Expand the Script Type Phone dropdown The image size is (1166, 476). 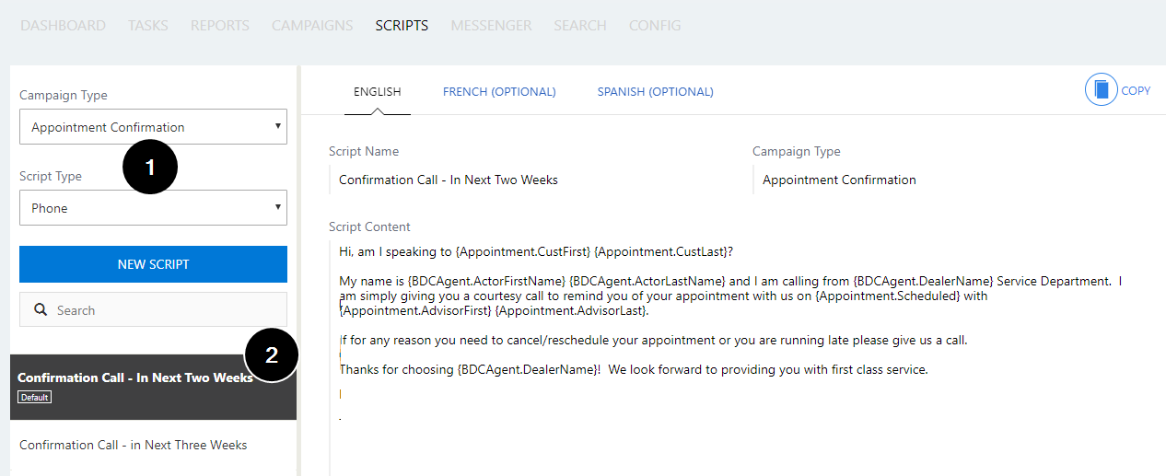coord(153,208)
